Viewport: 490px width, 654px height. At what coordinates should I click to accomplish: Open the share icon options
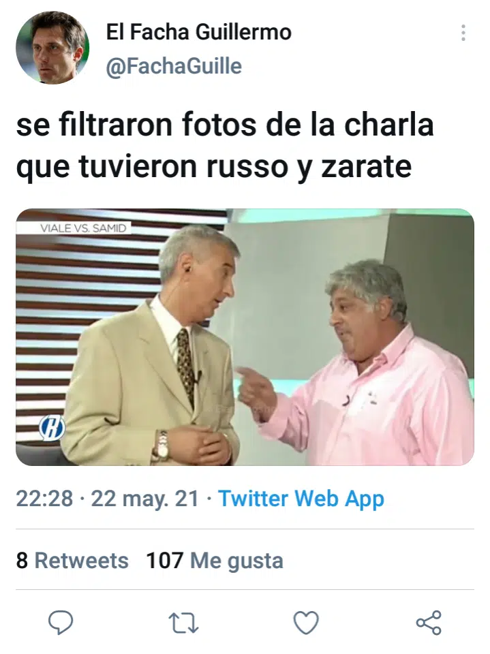[x=429, y=623]
